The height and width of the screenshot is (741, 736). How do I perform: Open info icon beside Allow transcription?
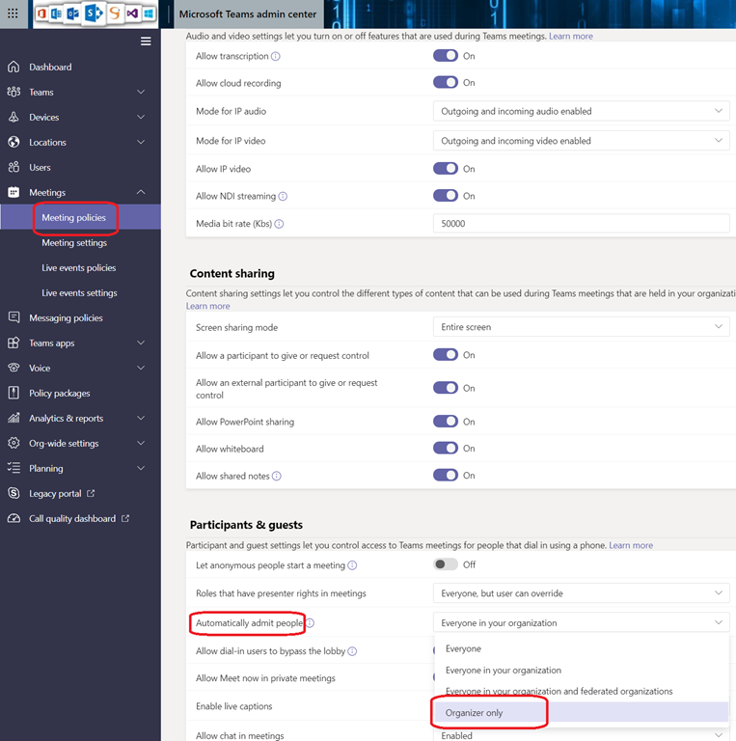(x=277, y=57)
